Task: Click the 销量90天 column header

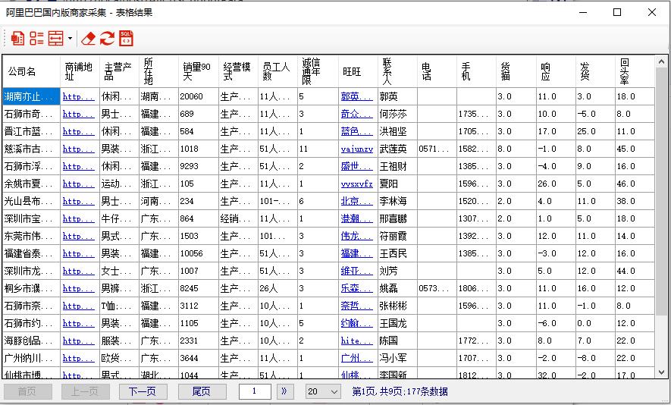Action: pyautogui.click(x=197, y=71)
